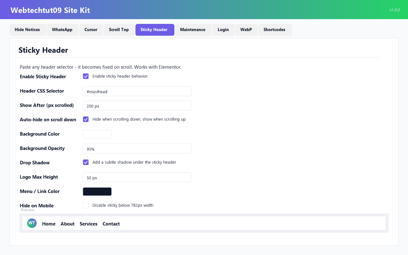Image resolution: width=408 pixels, height=255 pixels.
Task: Click Home in the preview menu
Action: (49, 224)
